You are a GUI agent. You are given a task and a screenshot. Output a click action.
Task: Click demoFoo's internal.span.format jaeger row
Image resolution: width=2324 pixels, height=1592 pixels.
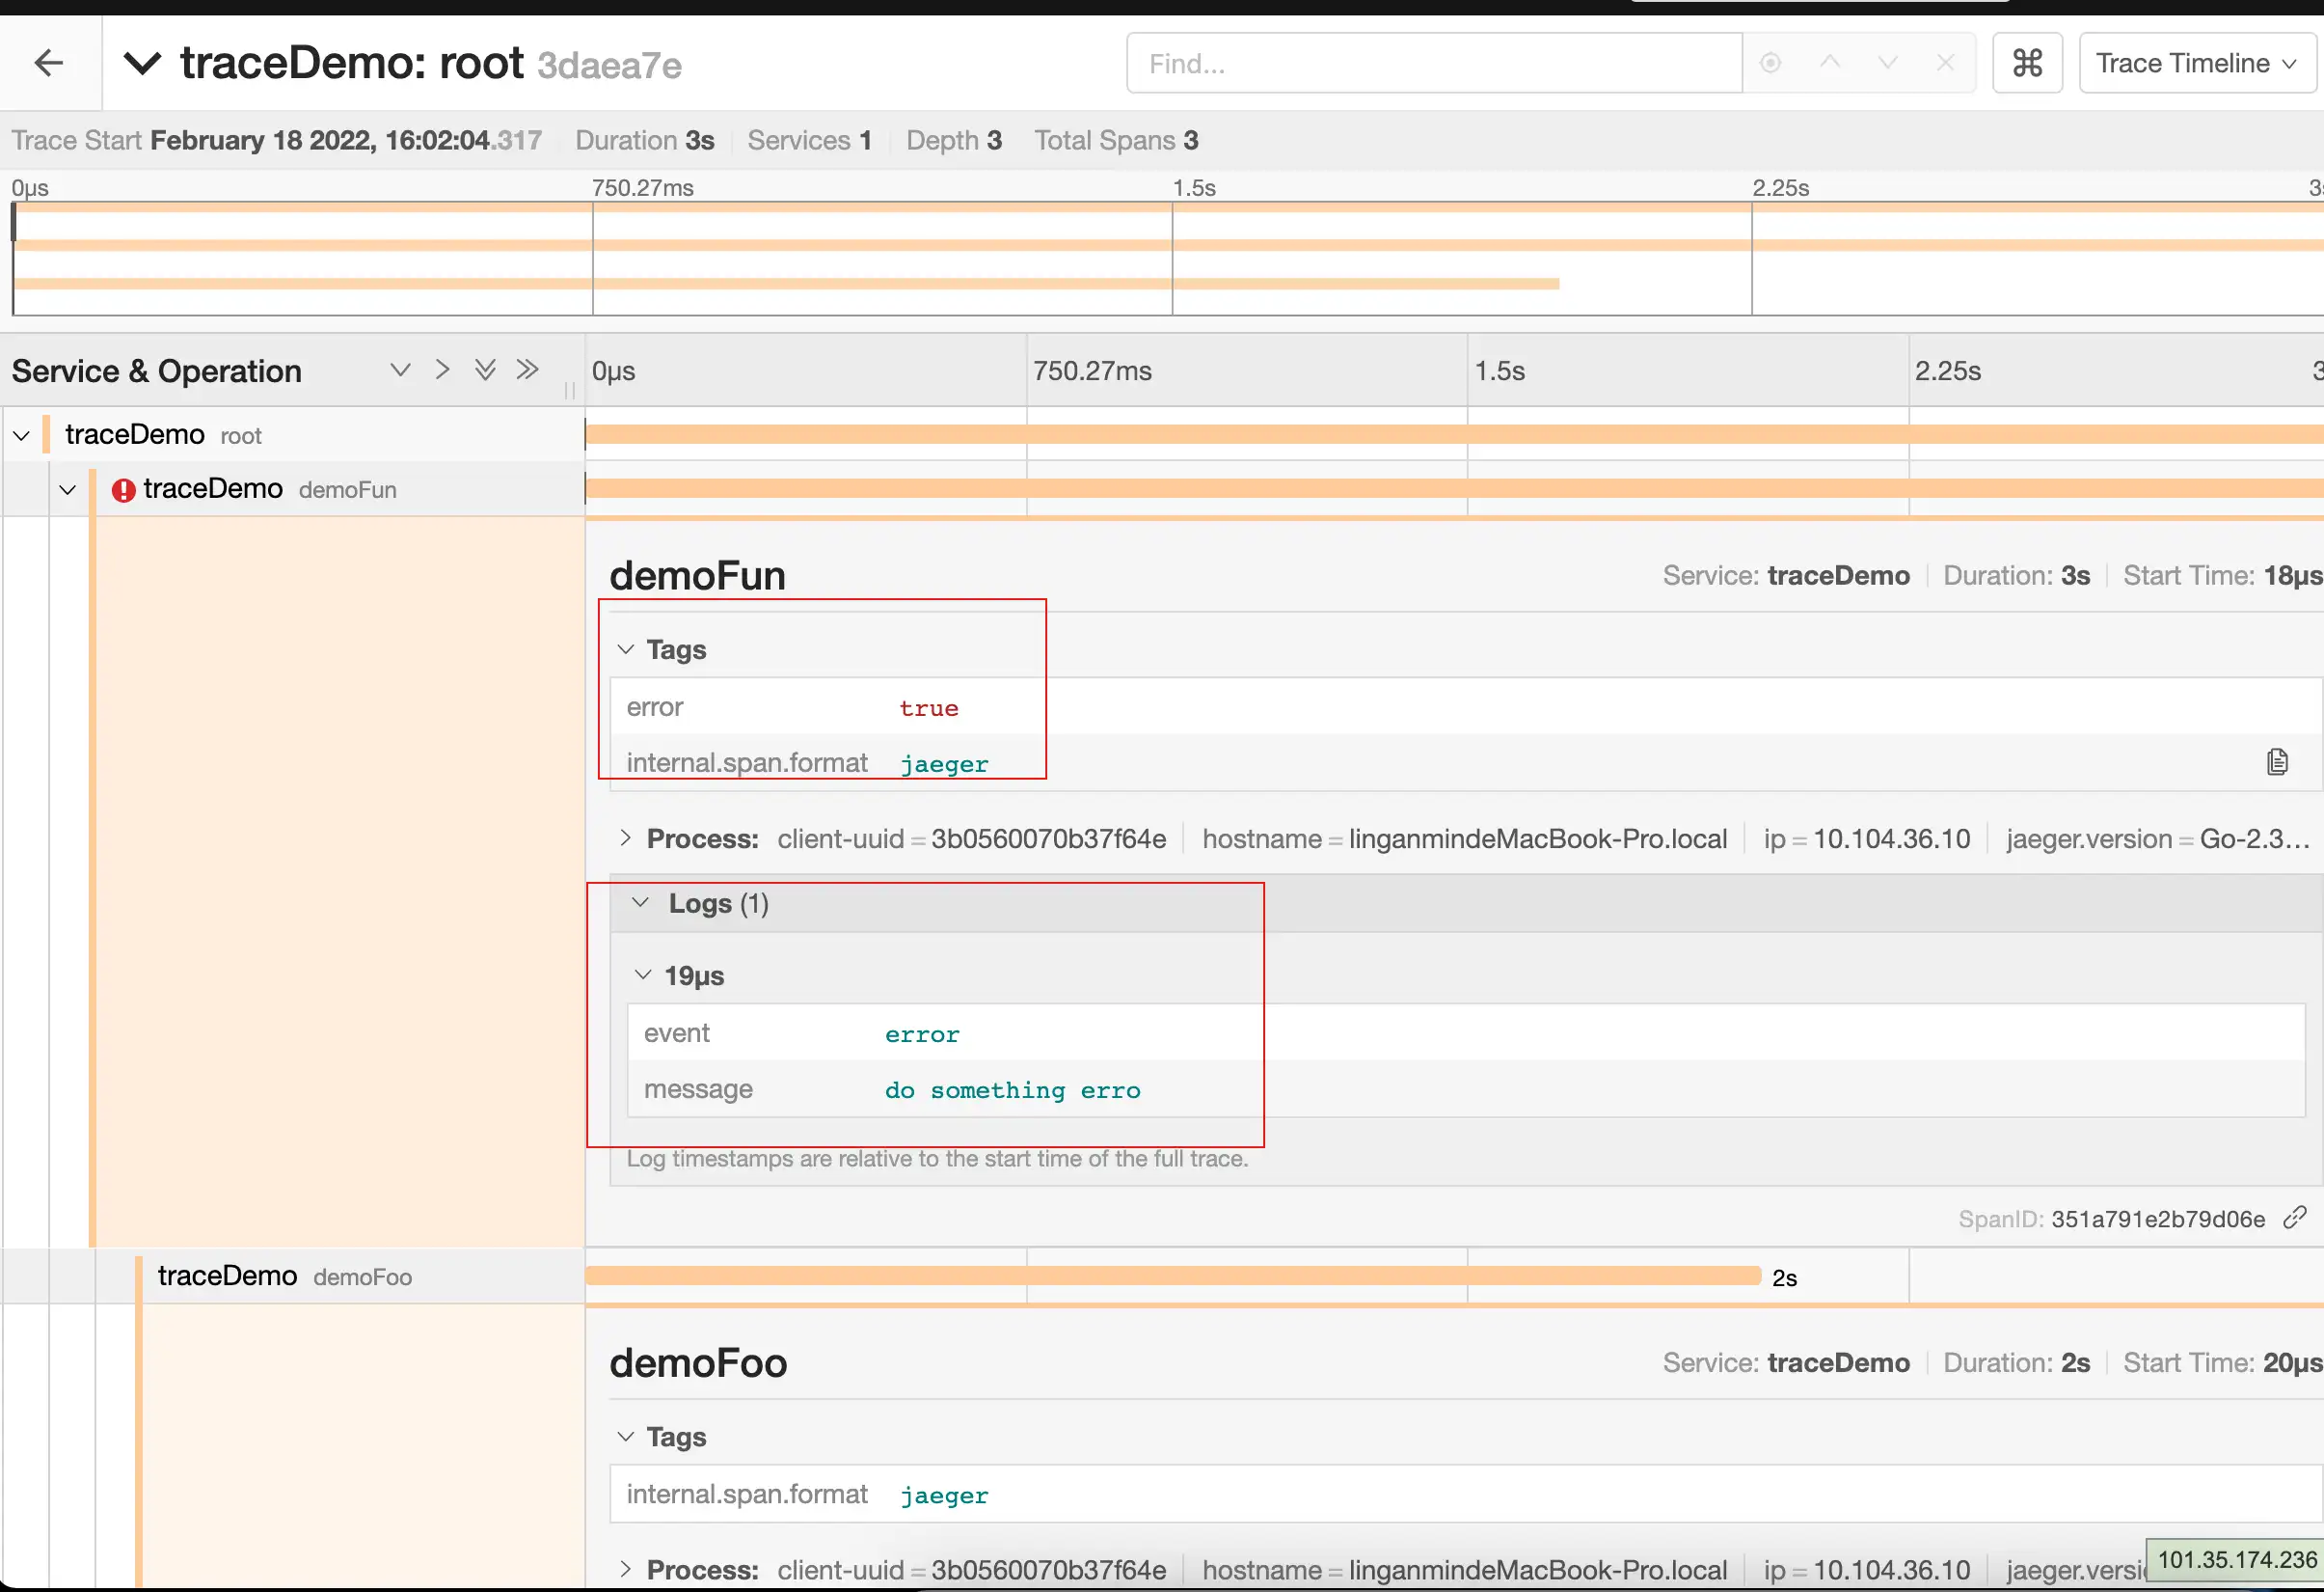[1465, 1495]
